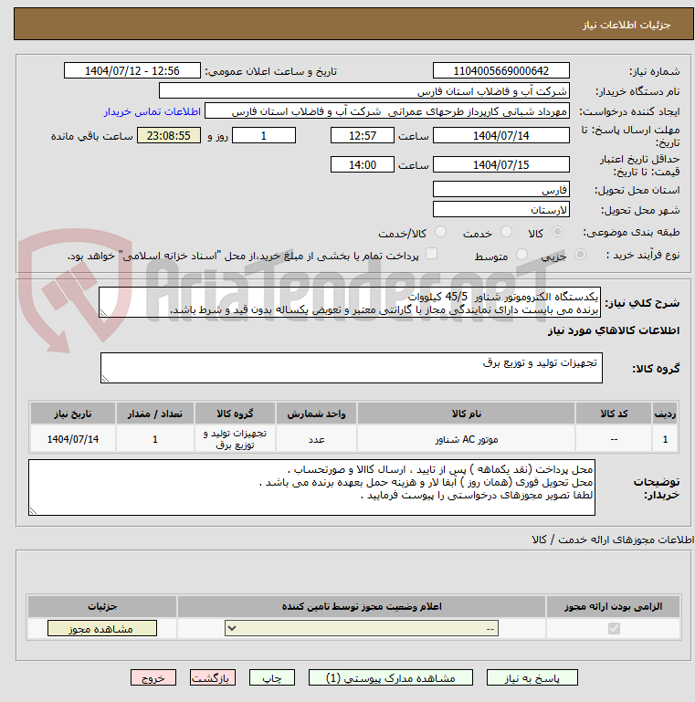Expand the اعلام وضعیت مجوز dropdown
Screen dimensions: 695x702
point(362,628)
